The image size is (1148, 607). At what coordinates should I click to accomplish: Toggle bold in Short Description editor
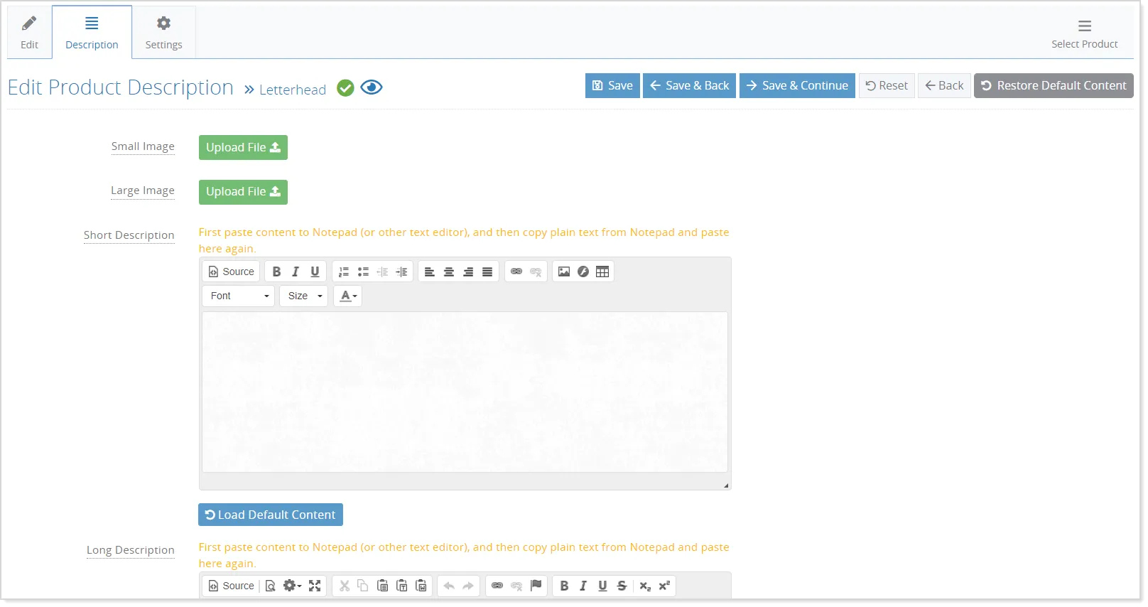pos(276,272)
